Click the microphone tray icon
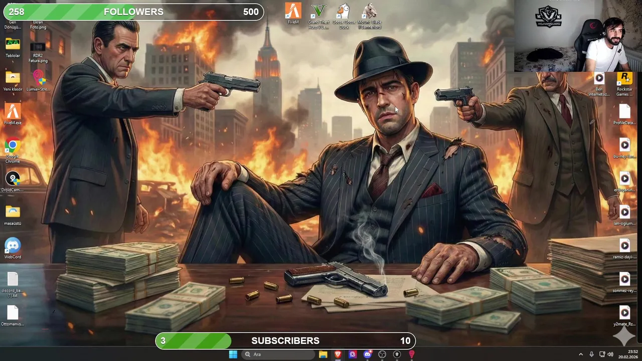This screenshot has height=361, width=642. [x=591, y=354]
